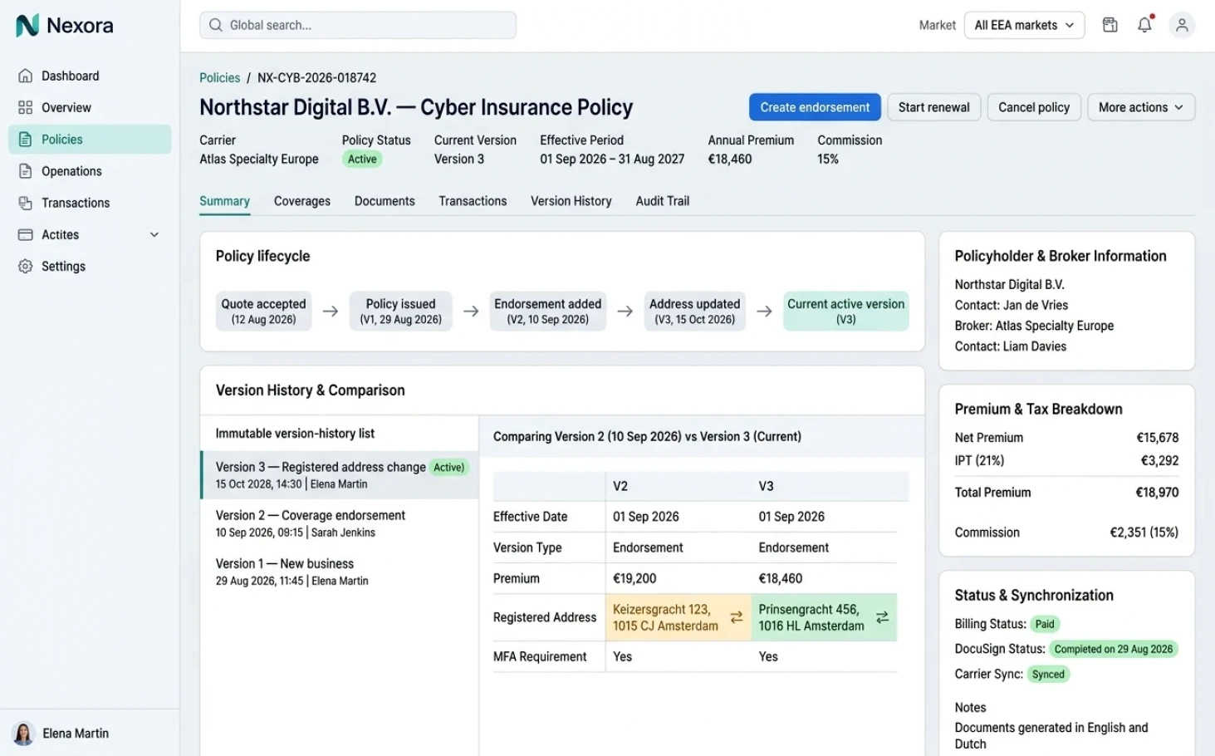Open the More actions dropdown

(x=1141, y=107)
